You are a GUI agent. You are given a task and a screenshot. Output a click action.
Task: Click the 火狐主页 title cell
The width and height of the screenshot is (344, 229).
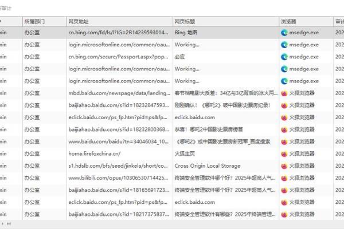tap(226, 153)
